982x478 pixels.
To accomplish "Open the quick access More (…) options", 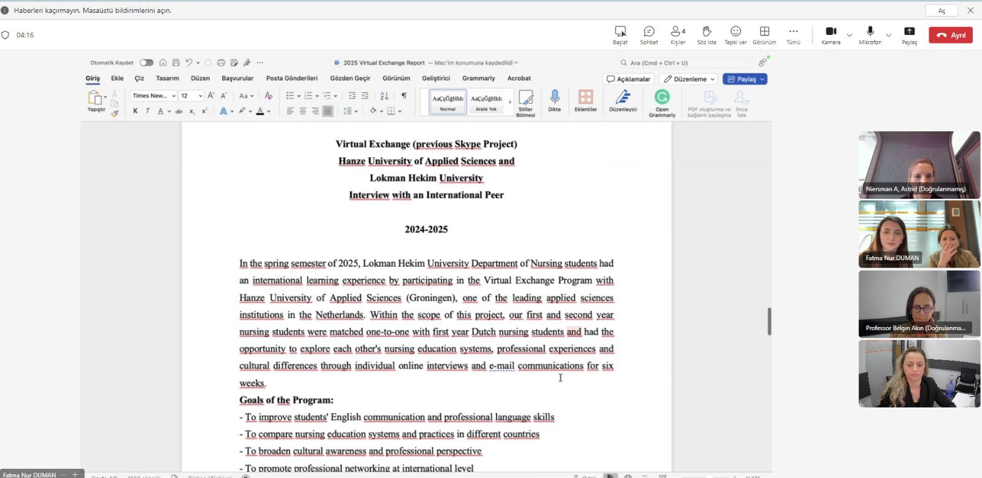I will tap(260, 63).
